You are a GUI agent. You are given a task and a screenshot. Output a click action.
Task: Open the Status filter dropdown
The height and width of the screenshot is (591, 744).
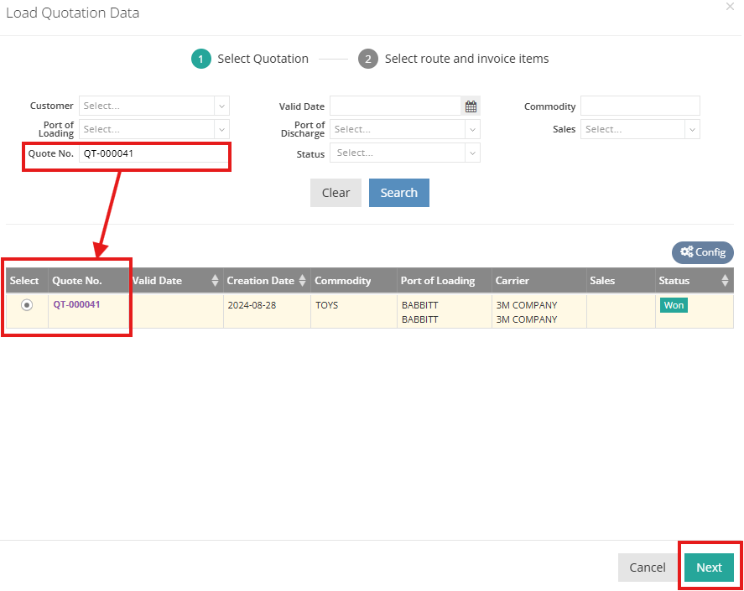(405, 153)
